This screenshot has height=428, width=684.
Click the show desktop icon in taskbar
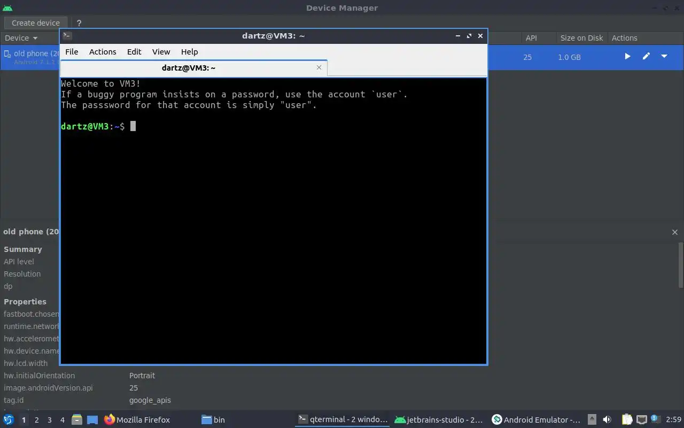click(x=92, y=419)
